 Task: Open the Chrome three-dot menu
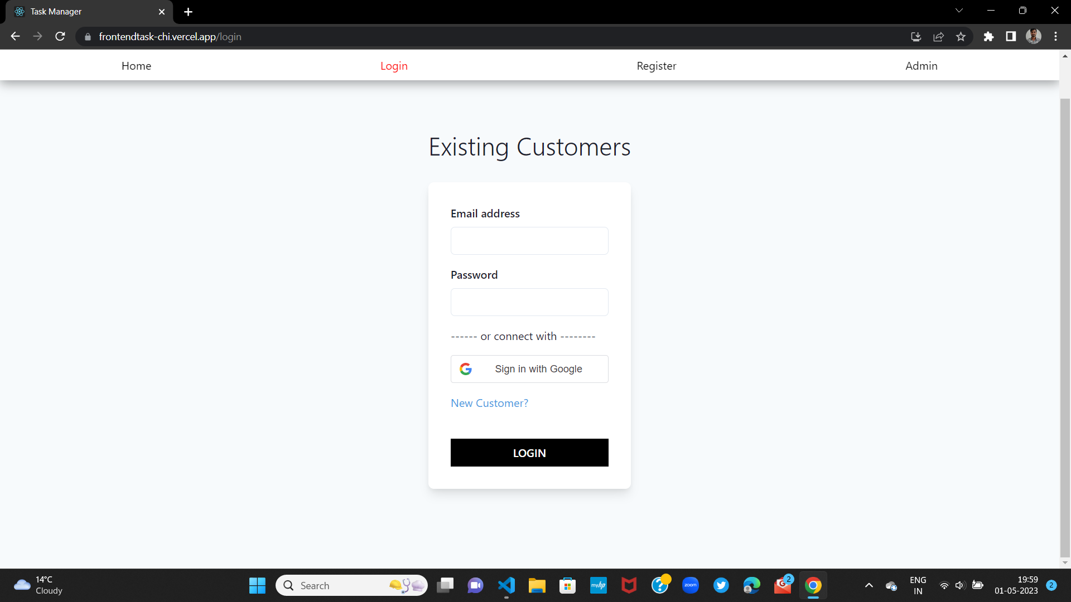[x=1055, y=37]
